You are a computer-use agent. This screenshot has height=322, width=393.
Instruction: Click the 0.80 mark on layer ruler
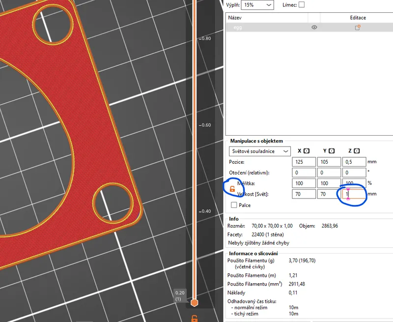tap(205, 39)
